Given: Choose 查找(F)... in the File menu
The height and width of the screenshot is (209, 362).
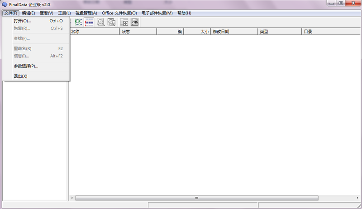Looking at the screenshot, I should click(x=36, y=38).
